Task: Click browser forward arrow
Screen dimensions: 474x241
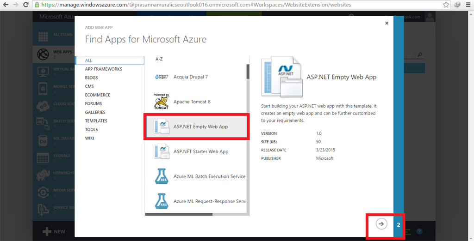Action: coord(16,5)
